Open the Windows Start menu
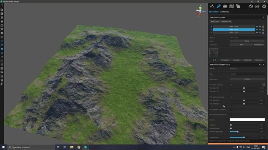Viewport: 268px width, 150px height. [3, 147]
